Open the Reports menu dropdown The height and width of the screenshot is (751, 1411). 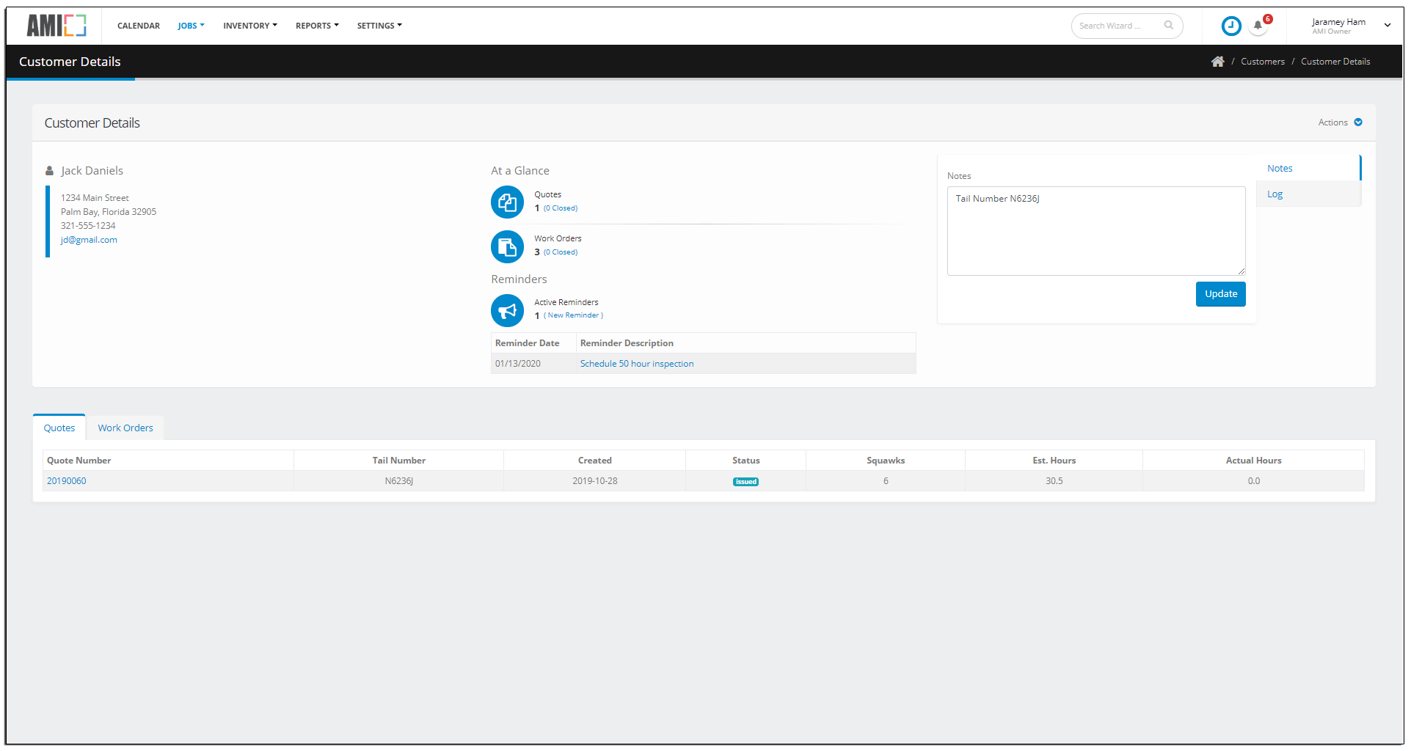click(x=317, y=26)
